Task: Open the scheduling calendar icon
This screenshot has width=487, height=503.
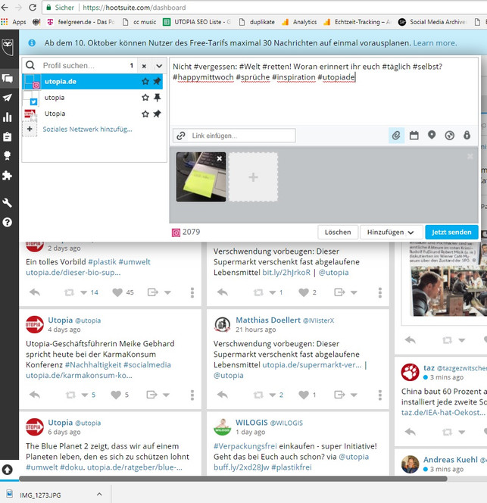Action: [414, 136]
